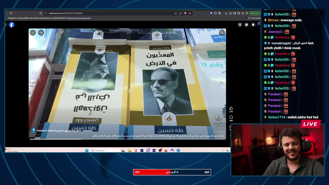Image resolution: width=329 pixels, height=185 pixels.
Task: Open Brave browser from the taskbar
Action: (136, 150)
